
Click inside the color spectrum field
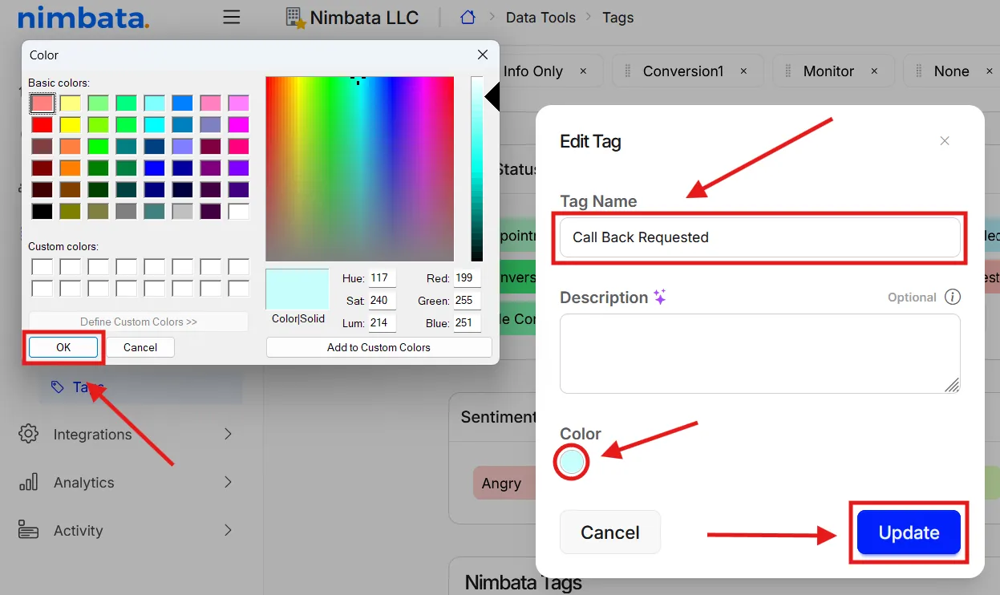[x=359, y=168]
